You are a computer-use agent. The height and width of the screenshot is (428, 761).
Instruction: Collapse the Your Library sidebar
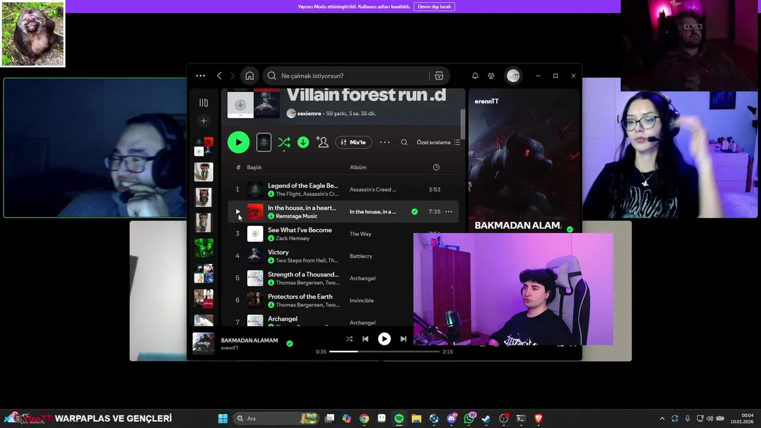coord(203,103)
